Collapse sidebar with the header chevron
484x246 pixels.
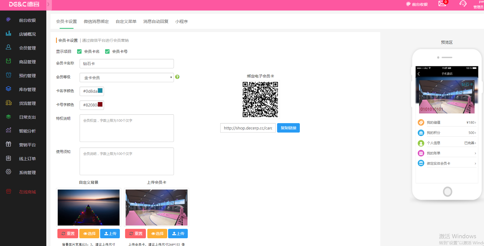pos(48,4)
